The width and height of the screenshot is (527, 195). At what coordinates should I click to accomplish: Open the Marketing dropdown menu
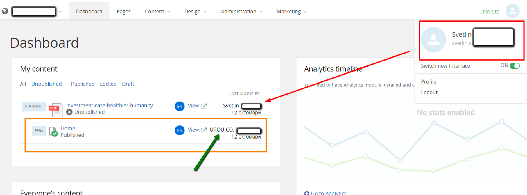[292, 11]
